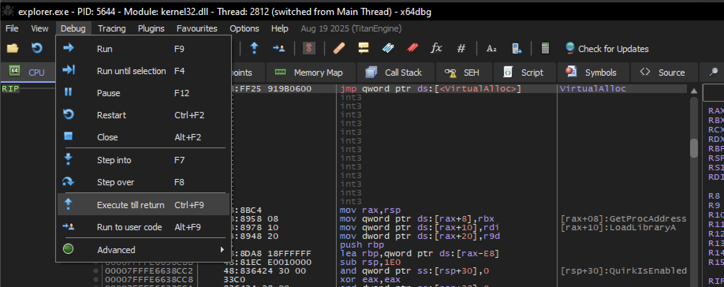Choose Run from the Debug menu

pyautogui.click(x=144, y=49)
